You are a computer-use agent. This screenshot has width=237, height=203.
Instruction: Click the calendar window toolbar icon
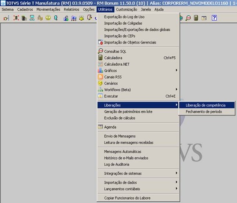click(x=204, y=18)
